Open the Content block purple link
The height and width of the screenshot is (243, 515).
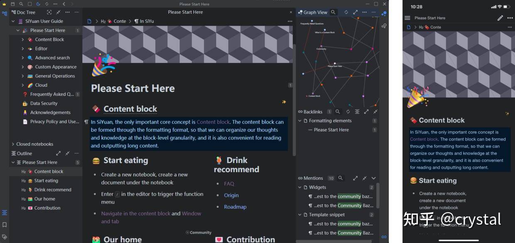[x=213, y=122]
